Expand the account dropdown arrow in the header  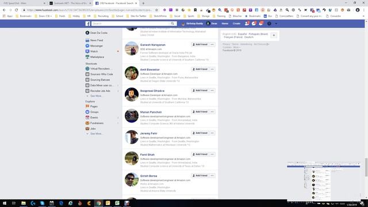(276, 24)
